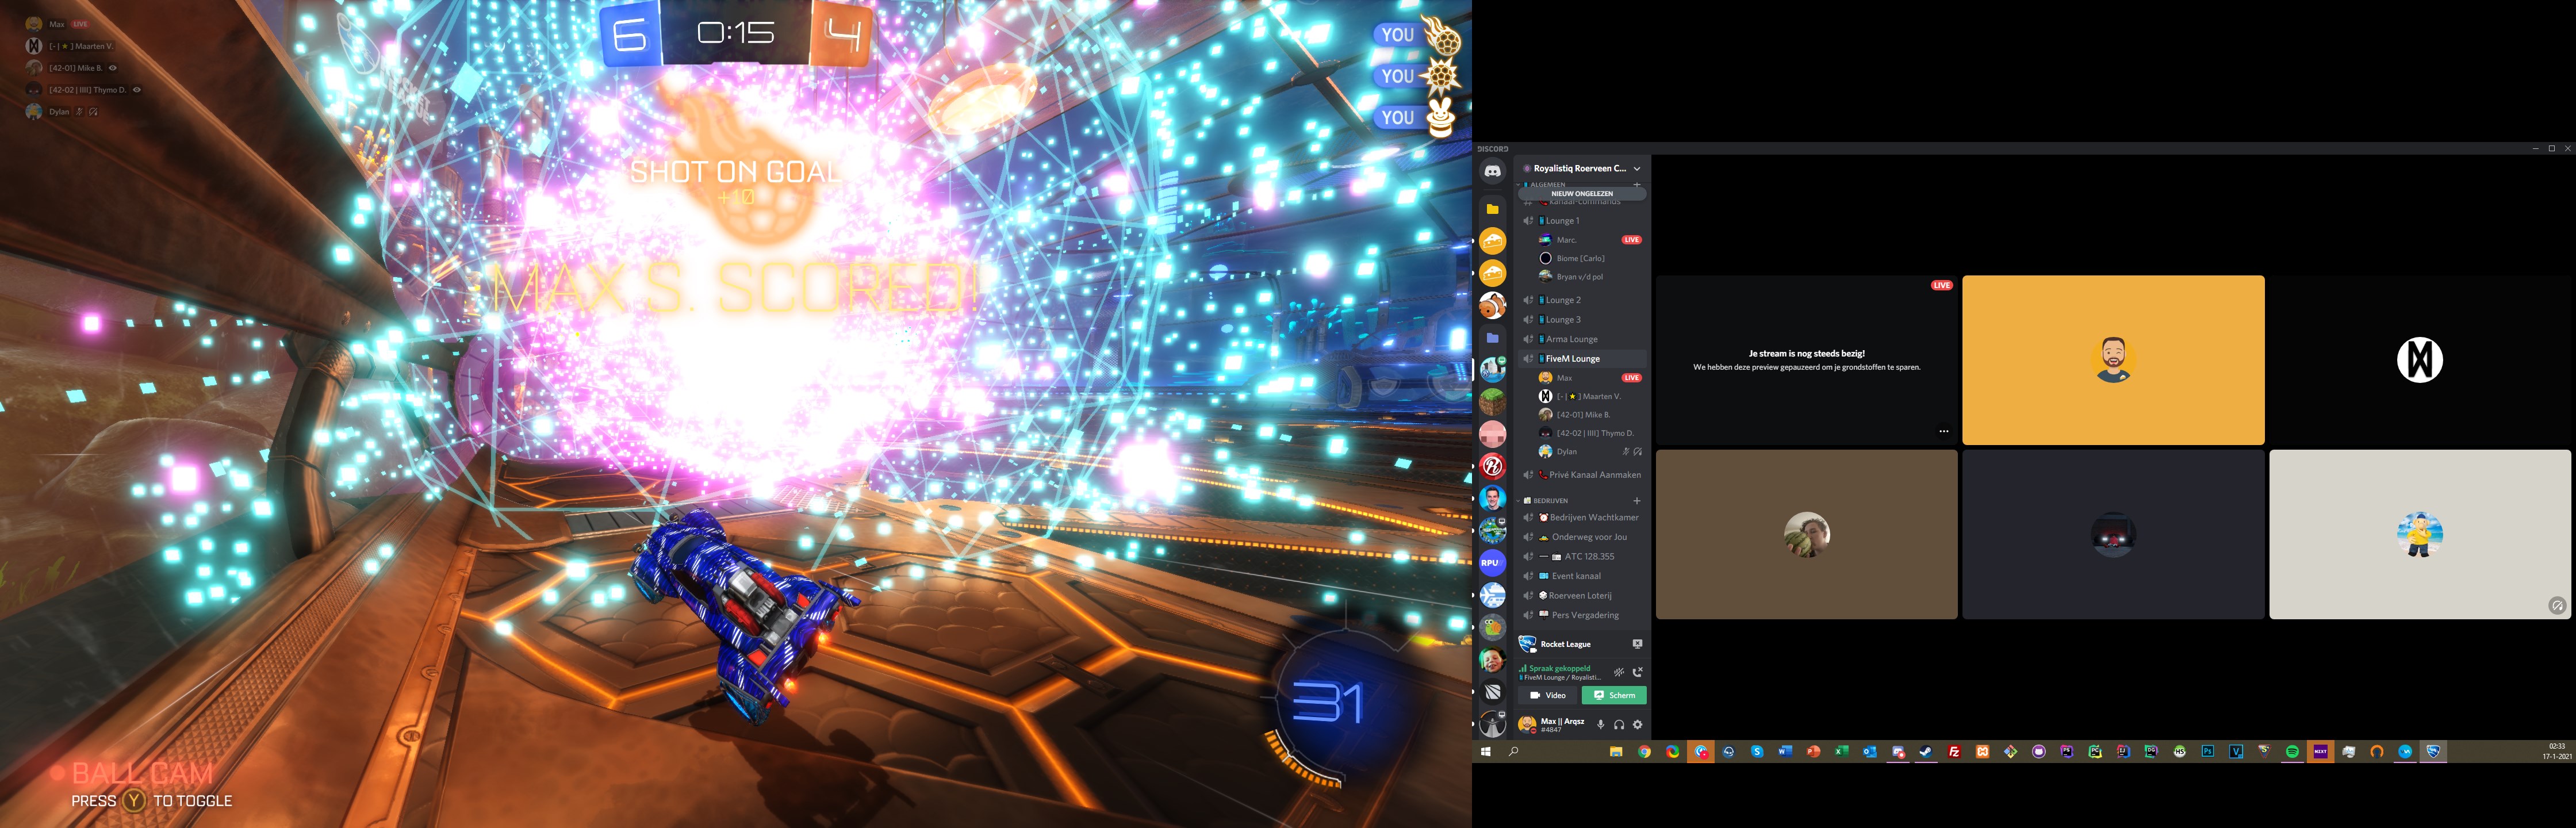Mute your microphone

1600,725
